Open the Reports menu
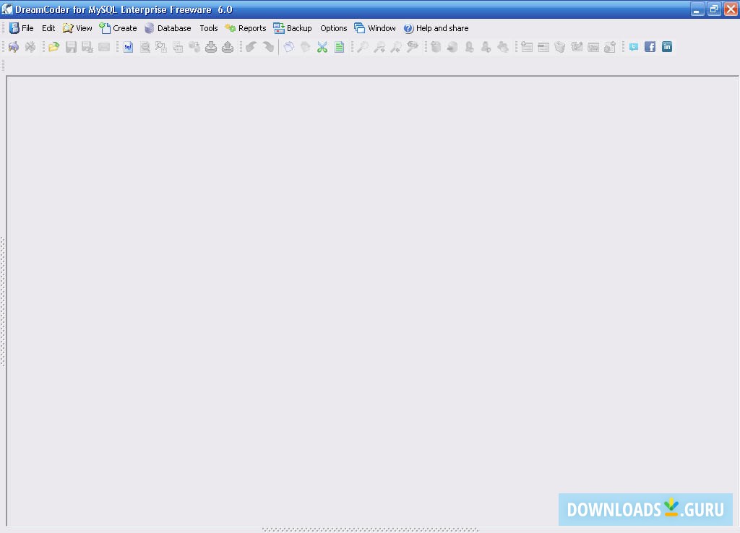Image resolution: width=740 pixels, height=533 pixels. [x=251, y=28]
